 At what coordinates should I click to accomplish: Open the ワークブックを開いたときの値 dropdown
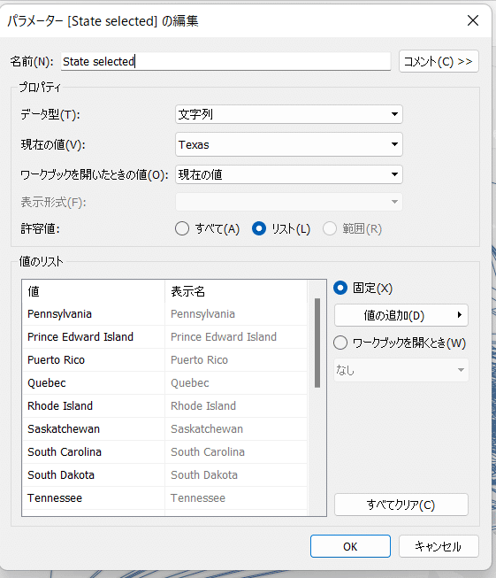click(x=289, y=174)
